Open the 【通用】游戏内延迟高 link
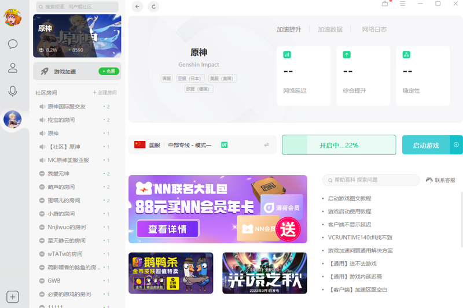The image size is (463, 308). (355, 276)
